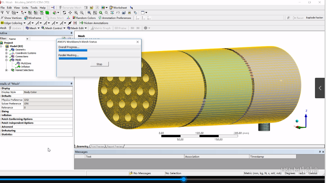Screen dimensions: 326x183
Task: Close the ANSYS Workbench Mesh Status dialog
Action: click(x=137, y=42)
